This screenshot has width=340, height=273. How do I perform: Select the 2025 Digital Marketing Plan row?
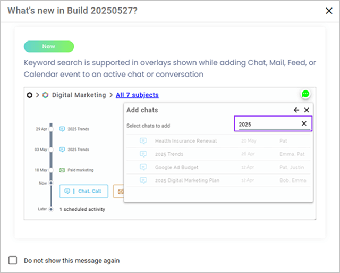pos(218,180)
